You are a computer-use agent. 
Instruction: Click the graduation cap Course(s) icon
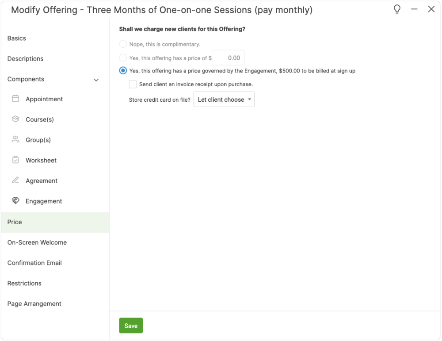pyautogui.click(x=15, y=119)
